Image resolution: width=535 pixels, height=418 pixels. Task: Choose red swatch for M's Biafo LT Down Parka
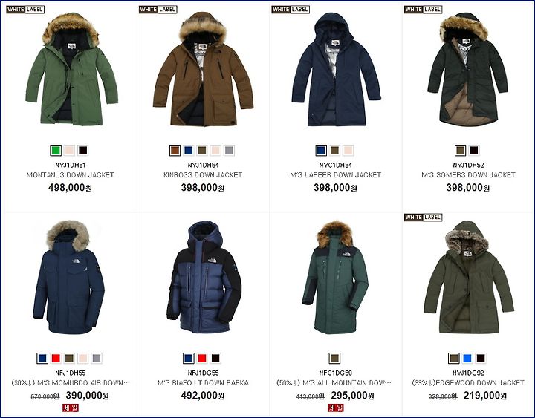click(202, 359)
